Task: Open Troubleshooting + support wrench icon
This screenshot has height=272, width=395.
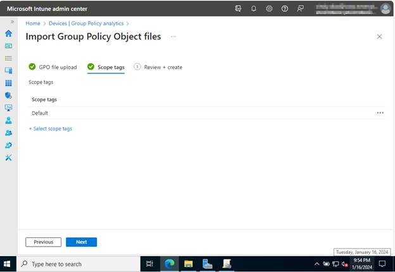Action: [8, 158]
